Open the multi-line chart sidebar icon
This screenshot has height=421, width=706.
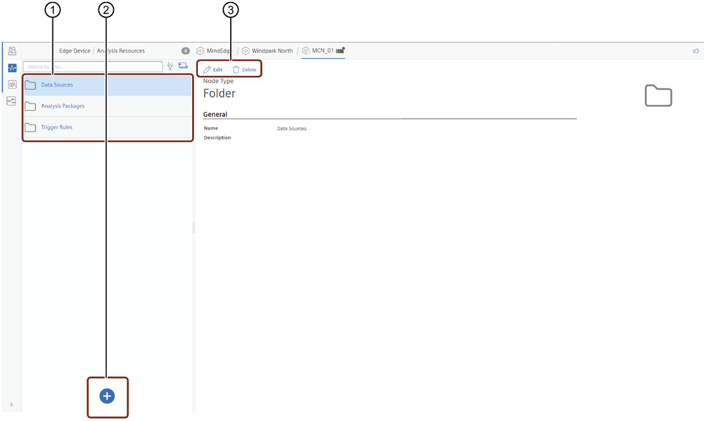[x=12, y=84]
